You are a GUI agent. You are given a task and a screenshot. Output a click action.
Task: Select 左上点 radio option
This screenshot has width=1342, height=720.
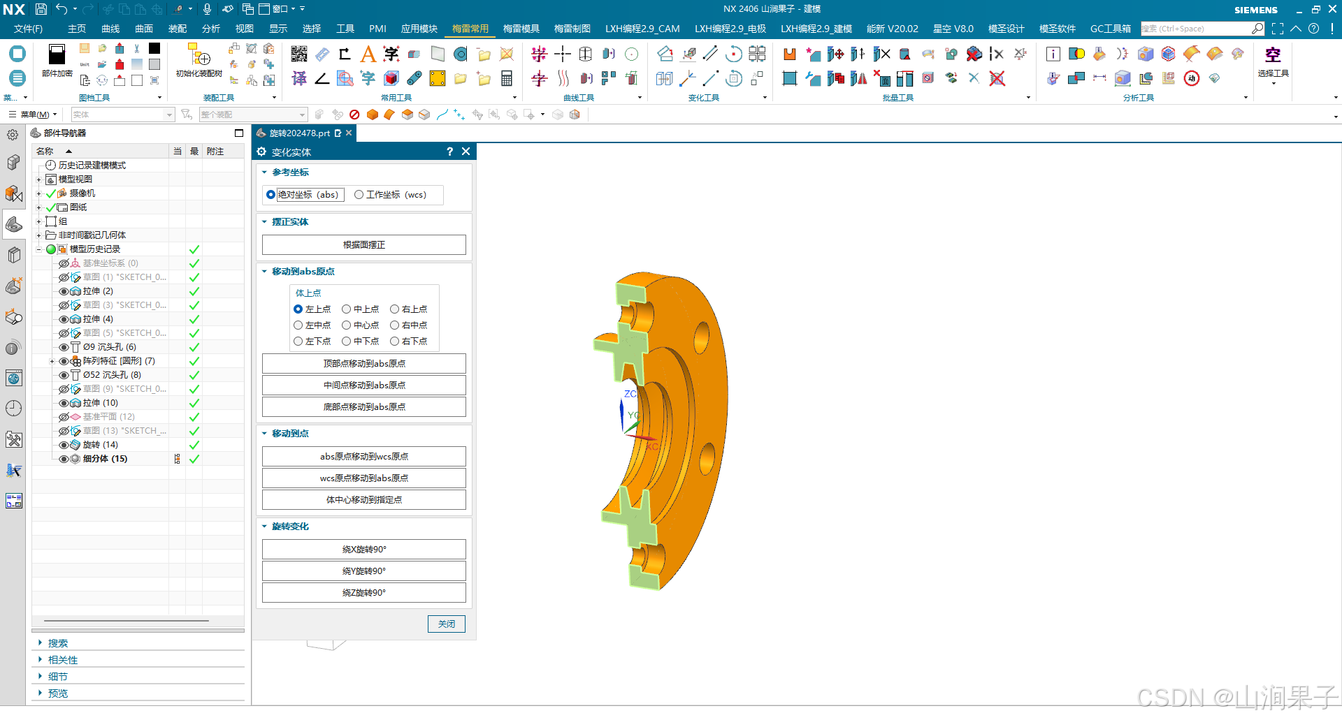tap(298, 309)
